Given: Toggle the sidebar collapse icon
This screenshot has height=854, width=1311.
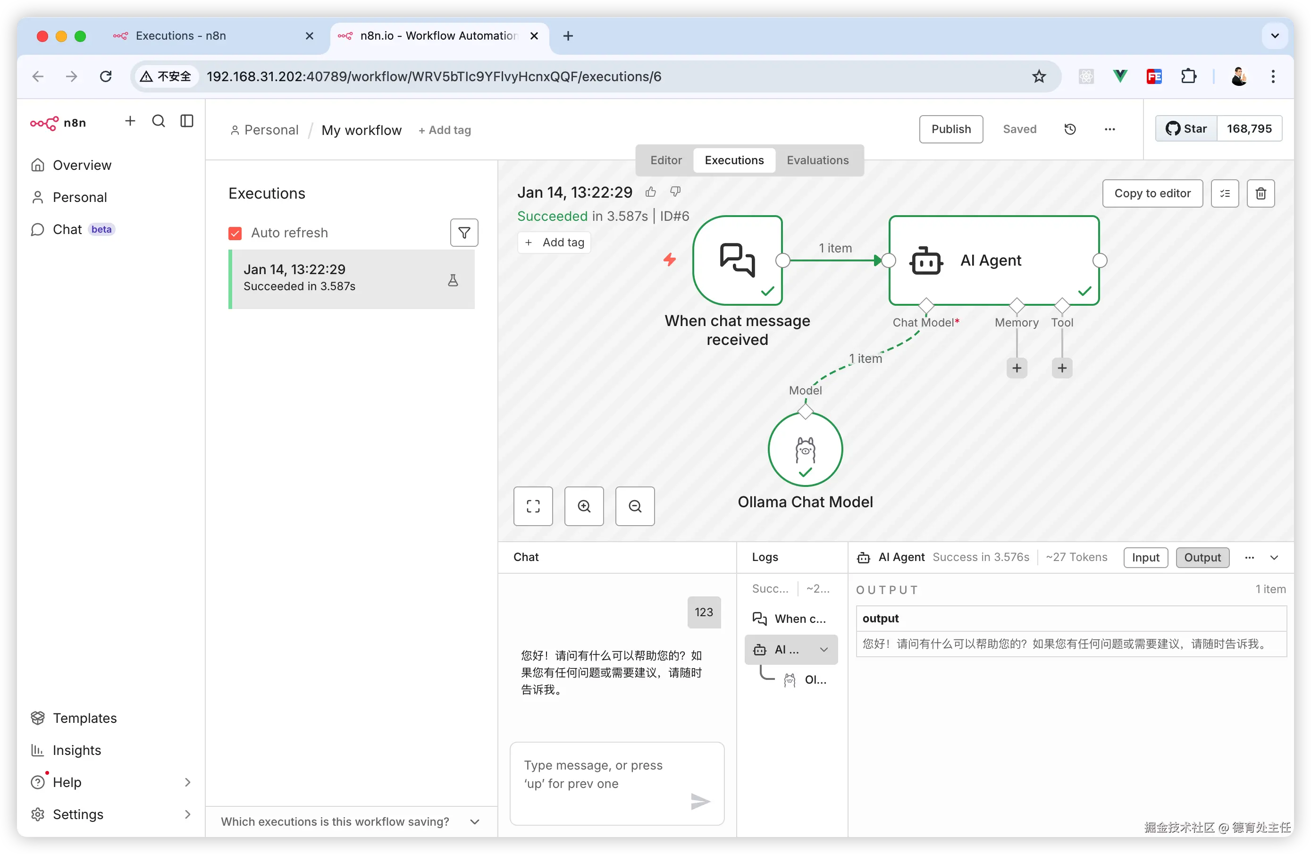Looking at the screenshot, I should tap(187, 121).
